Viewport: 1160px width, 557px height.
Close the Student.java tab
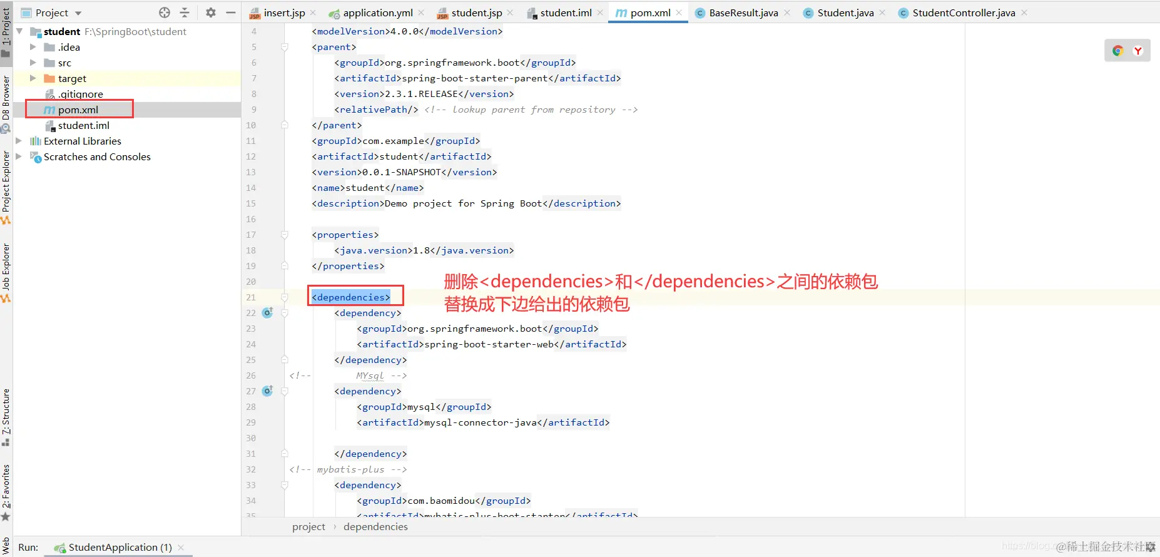pos(882,13)
